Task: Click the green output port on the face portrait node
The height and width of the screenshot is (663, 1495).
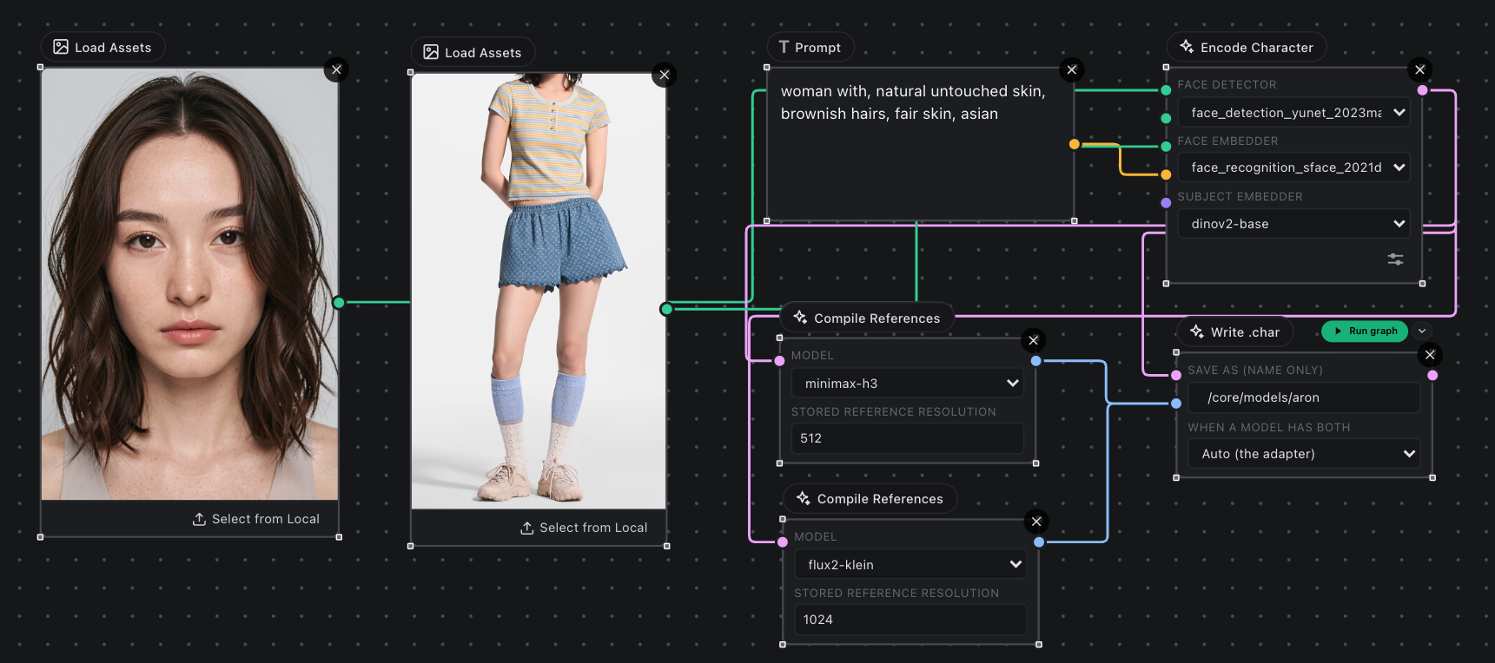Action: [x=339, y=302]
